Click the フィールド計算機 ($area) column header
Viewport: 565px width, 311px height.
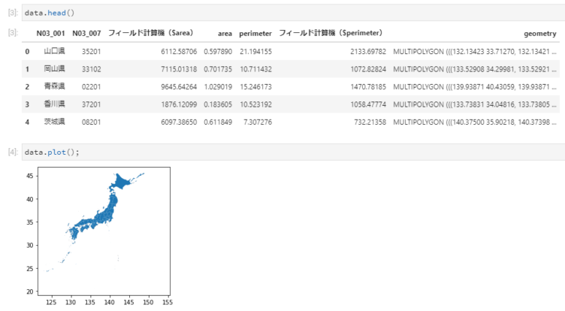(x=150, y=33)
